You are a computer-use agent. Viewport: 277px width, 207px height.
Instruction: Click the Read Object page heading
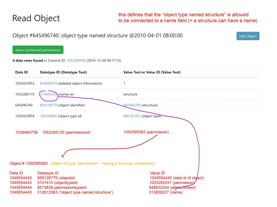[36, 18]
